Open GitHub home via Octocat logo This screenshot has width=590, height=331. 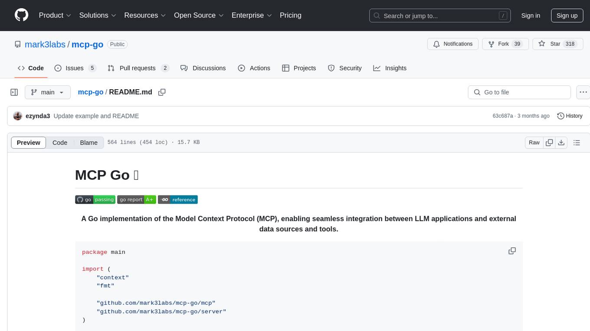(x=21, y=15)
